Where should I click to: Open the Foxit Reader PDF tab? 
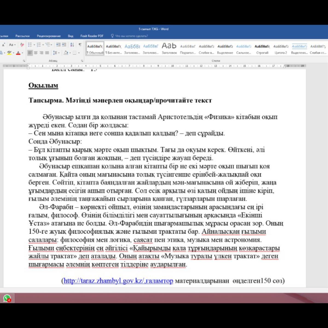(92, 36)
